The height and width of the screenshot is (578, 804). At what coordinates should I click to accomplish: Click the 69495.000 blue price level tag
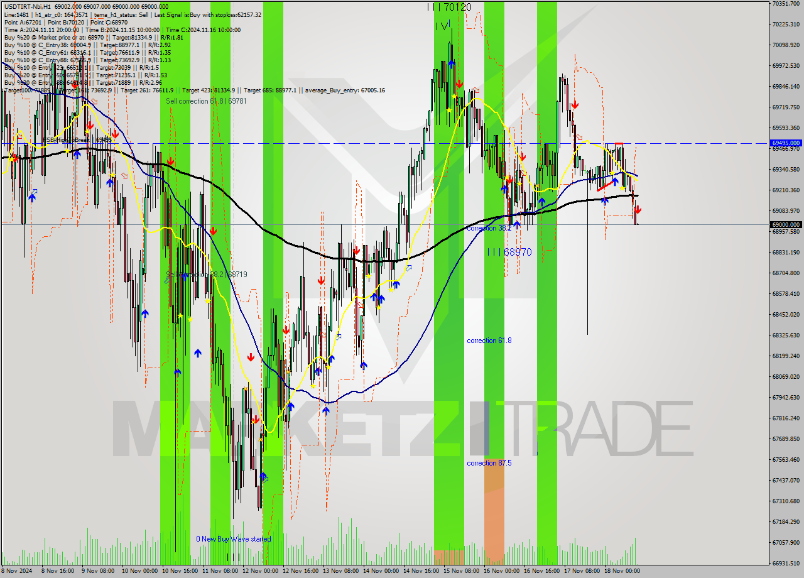786,143
